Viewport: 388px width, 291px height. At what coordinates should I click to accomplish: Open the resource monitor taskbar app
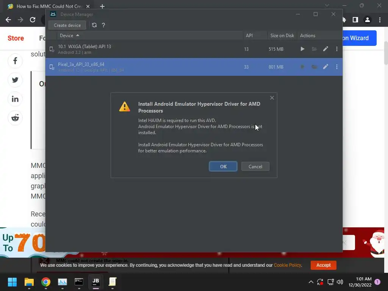point(63,282)
